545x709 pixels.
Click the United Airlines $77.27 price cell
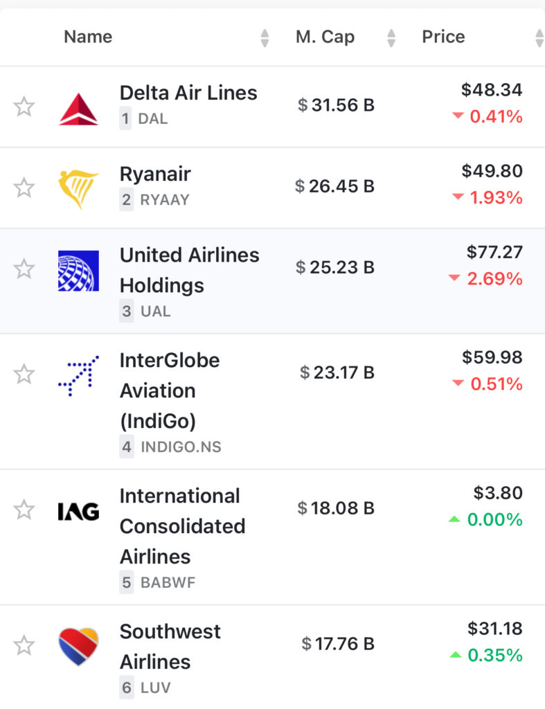pyautogui.click(x=494, y=252)
